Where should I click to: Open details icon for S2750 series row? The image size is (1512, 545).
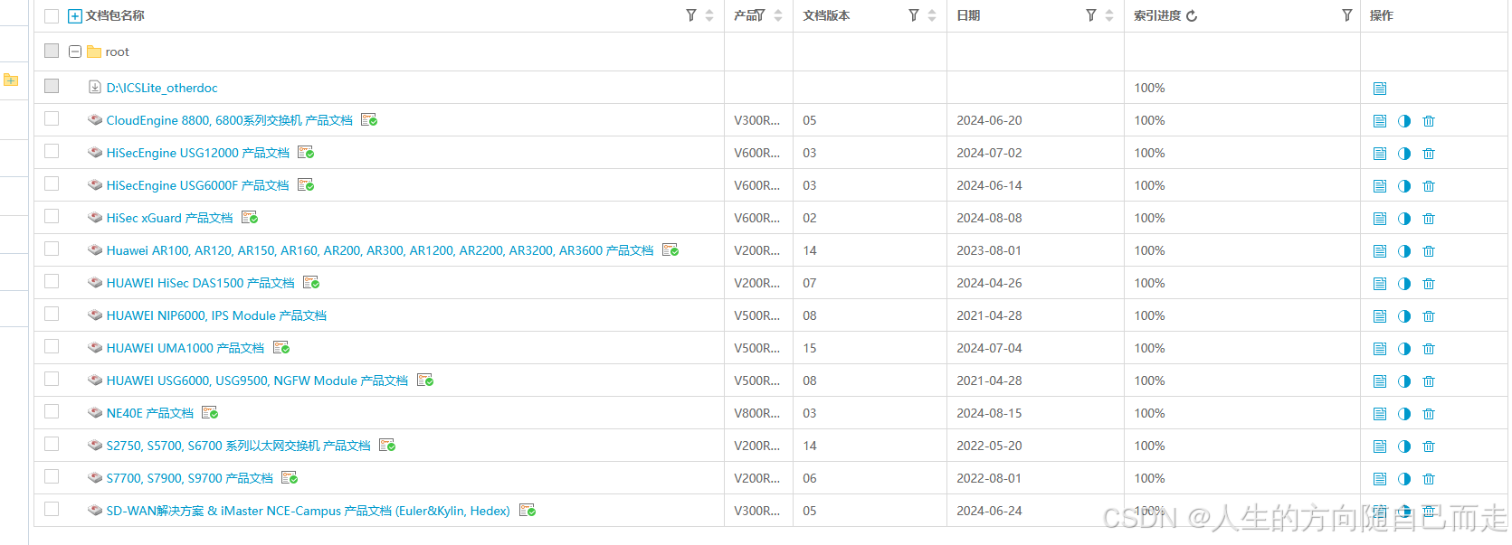pos(1380,446)
